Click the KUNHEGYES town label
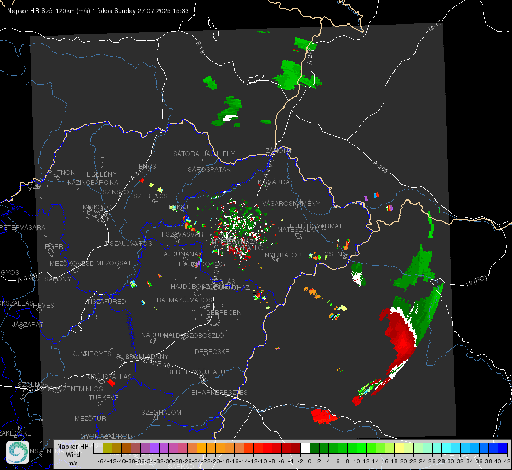 (x=91, y=354)
